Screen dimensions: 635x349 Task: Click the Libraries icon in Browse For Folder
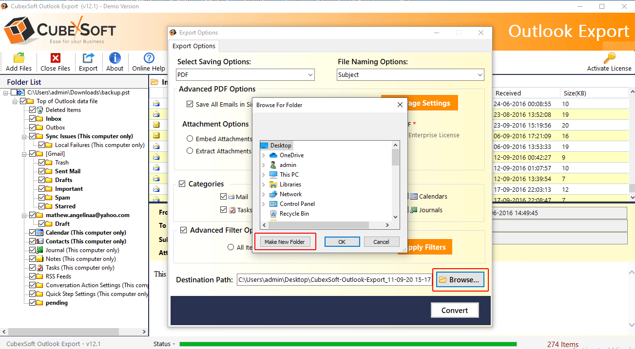273,184
